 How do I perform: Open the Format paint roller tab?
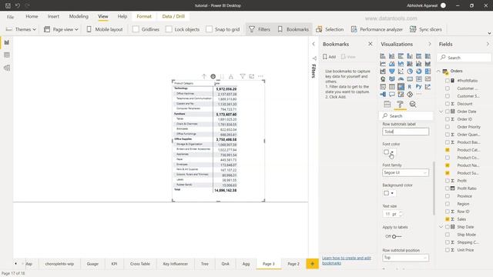pyautogui.click(x=400, y=105)
